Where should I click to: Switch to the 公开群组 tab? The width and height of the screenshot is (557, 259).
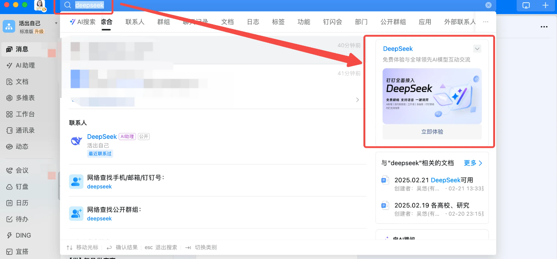393,22
